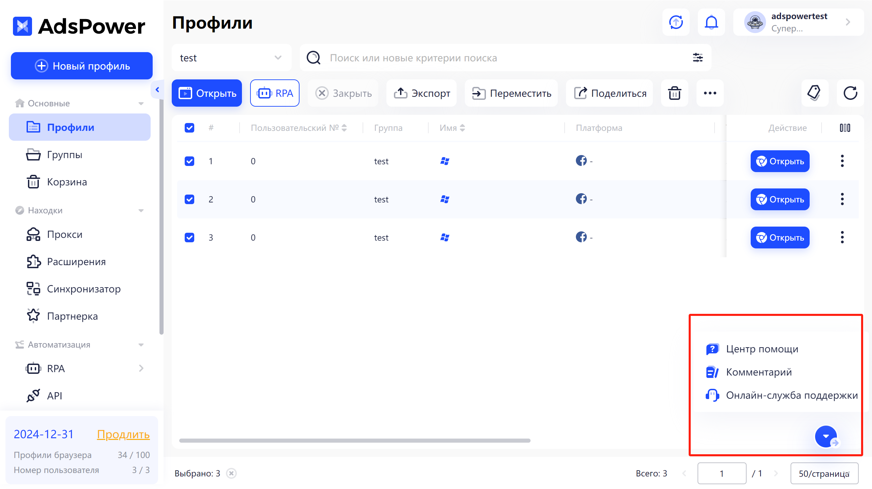Uncheck the row 2 checkbox
Screen dimensions: 872x489
[189, 199]
